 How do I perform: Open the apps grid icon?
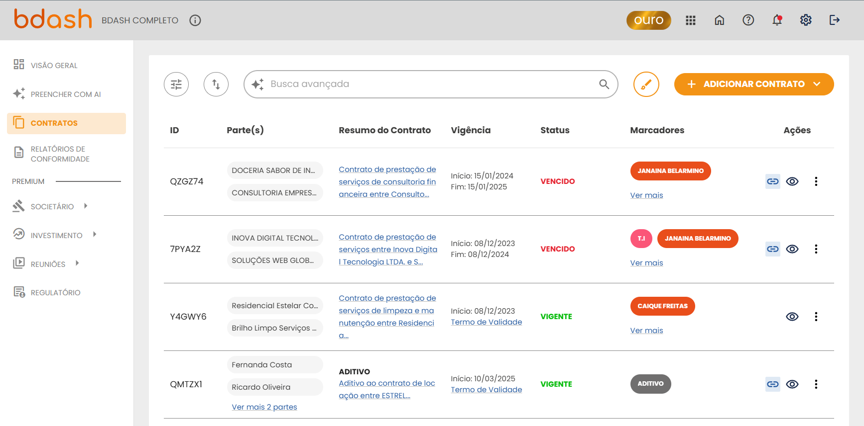click(690, 20)
